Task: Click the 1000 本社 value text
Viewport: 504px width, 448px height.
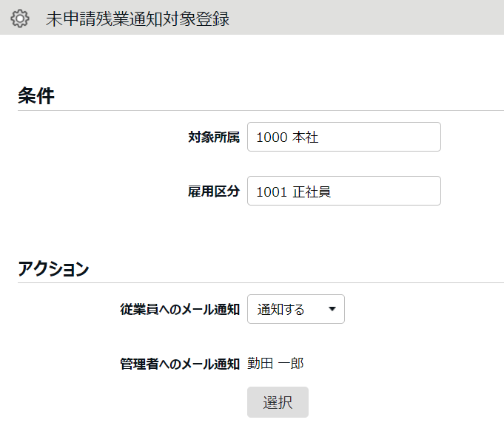Action: pos(287,137)
